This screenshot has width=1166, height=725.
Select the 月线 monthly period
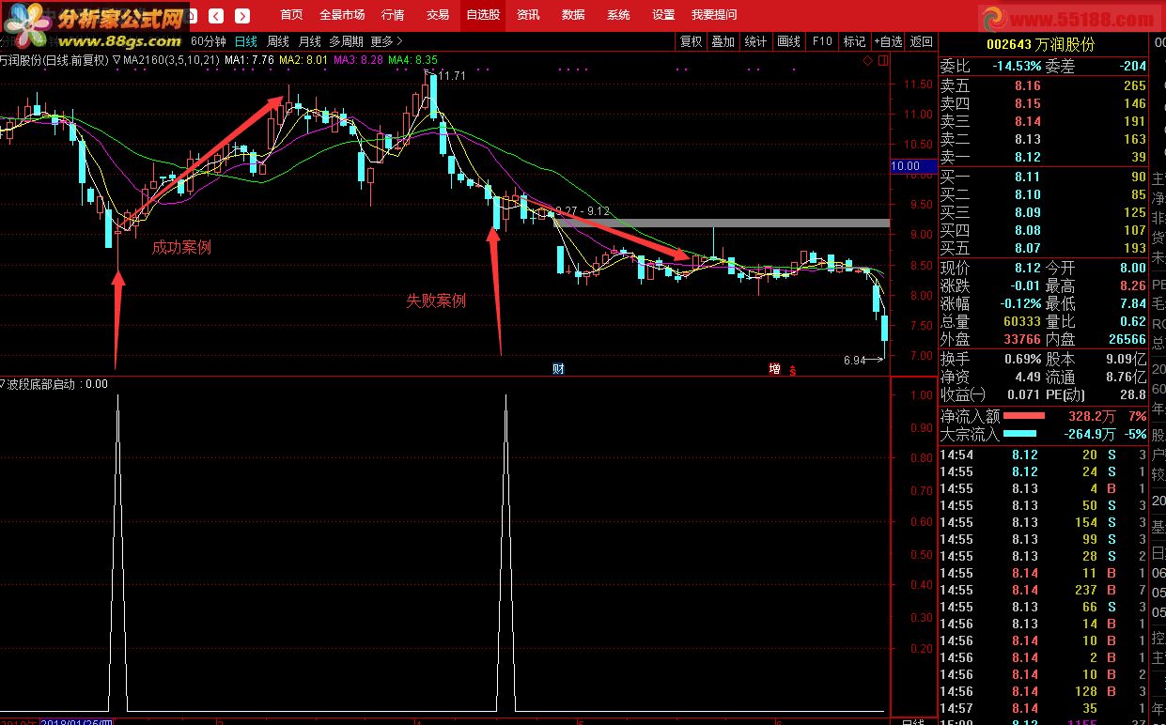[309, 41]
